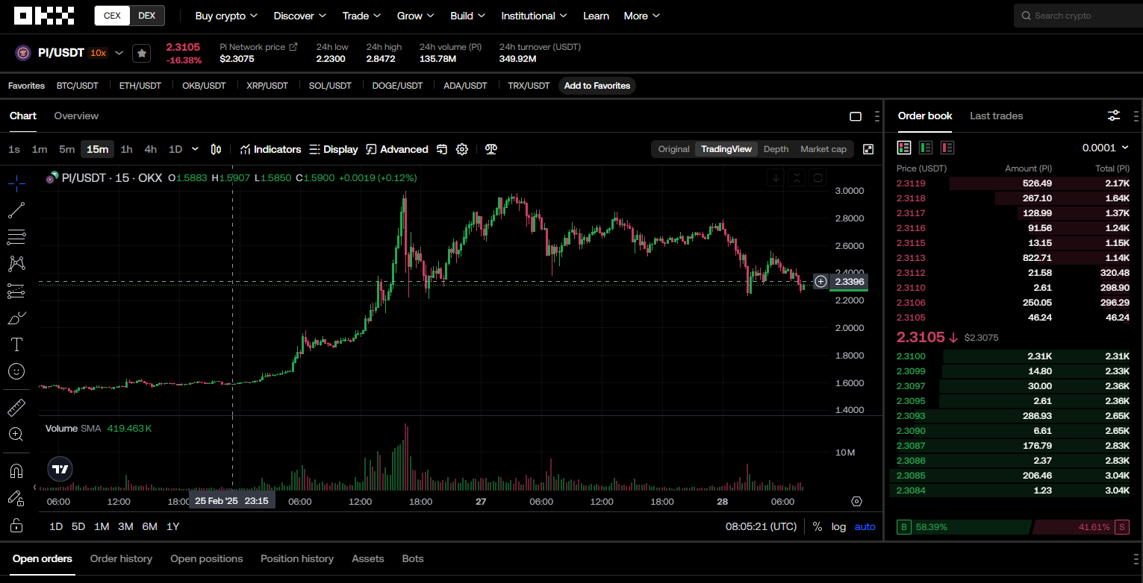1143x583 pixels.
Task: Select the crosshair cursor tool
Action: pos(16,183)
